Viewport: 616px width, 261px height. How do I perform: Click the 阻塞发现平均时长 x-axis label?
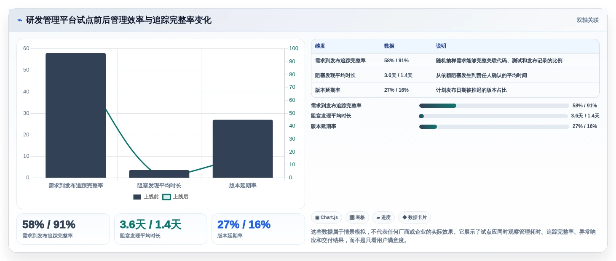[159, 185]
